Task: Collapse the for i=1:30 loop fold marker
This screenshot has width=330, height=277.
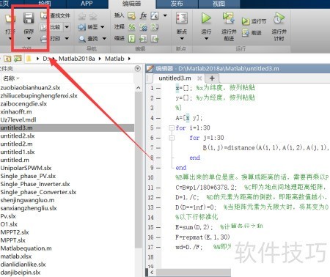Action: coord(172,128)
